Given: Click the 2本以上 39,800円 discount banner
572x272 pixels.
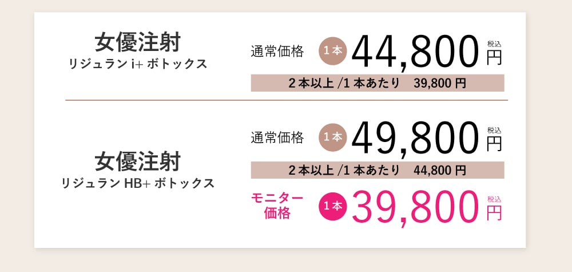Looking at the screenshot, I should 378,83.
